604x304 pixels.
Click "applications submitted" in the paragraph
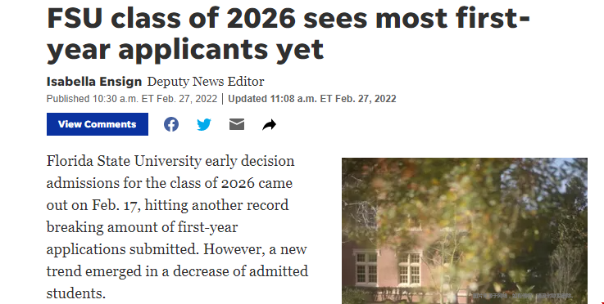tap(122, 249)
